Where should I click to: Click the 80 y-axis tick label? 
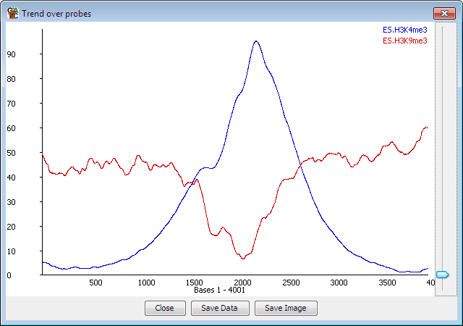point(12,79)
